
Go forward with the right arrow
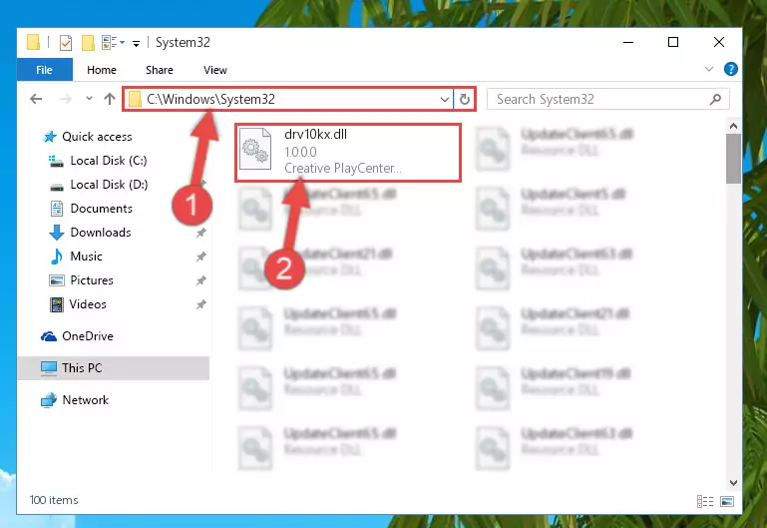pyautogui.click(x=65, y=100)
